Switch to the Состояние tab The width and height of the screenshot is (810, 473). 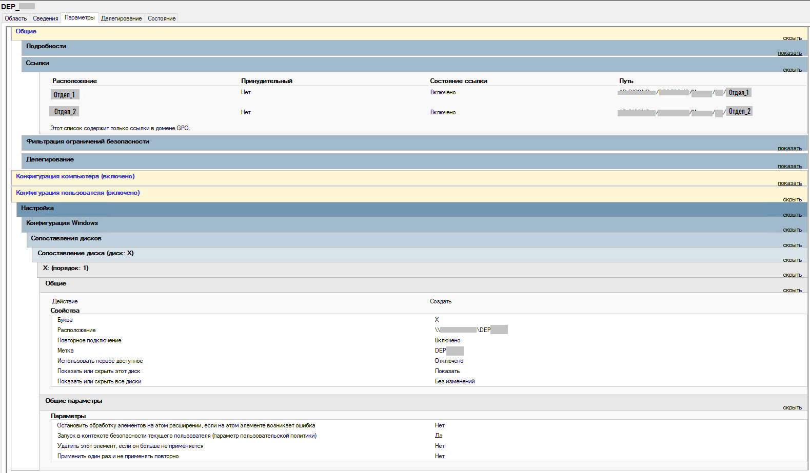pos(162,18)
